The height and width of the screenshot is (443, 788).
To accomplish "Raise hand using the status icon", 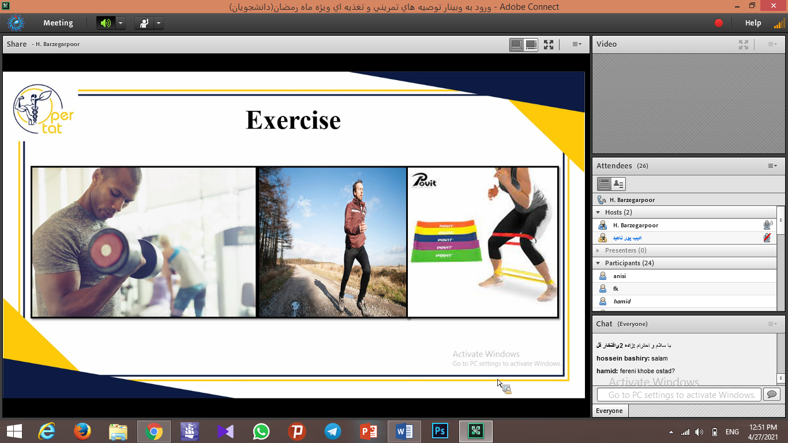I will coord(144,23).
